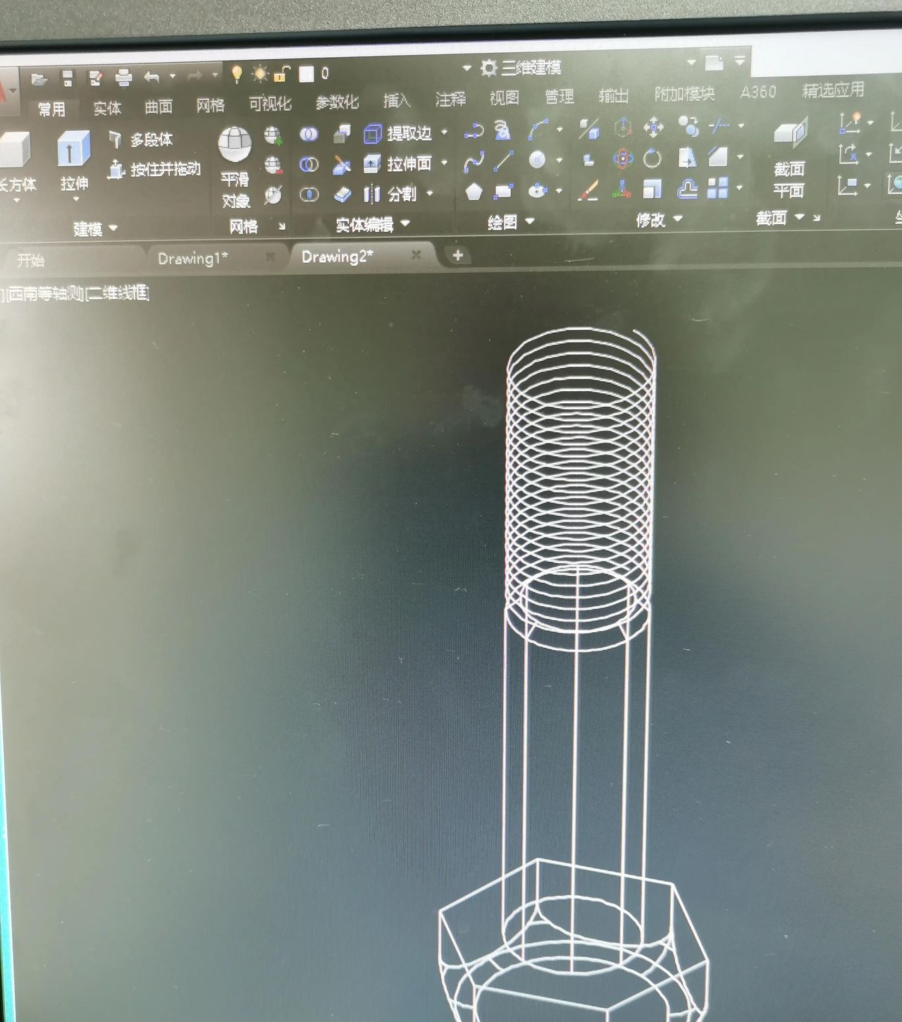Viewport: 902px width, 1022px height.
Task: Switch to the Drawing1* file tab
Action: pyautogui.click(x=192, y=259)
